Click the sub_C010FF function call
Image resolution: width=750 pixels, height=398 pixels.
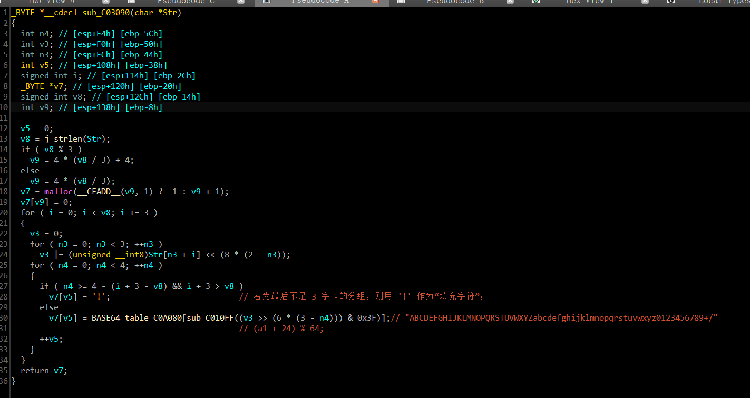click(211, 318)
